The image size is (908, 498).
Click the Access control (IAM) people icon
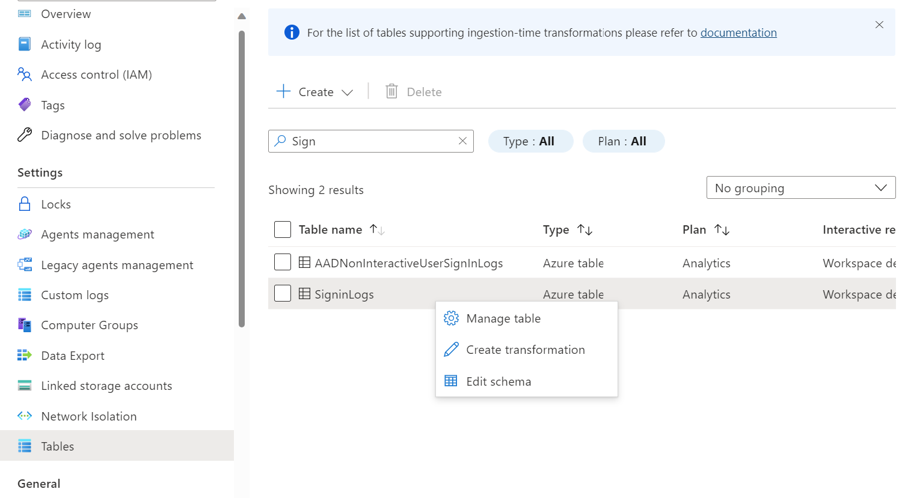point(25,74)
